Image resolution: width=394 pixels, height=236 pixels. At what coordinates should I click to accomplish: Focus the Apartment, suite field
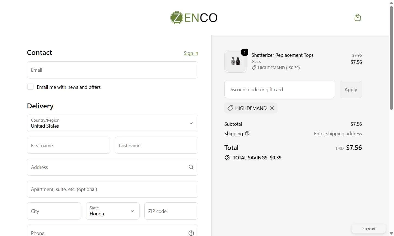click(112, 189)
